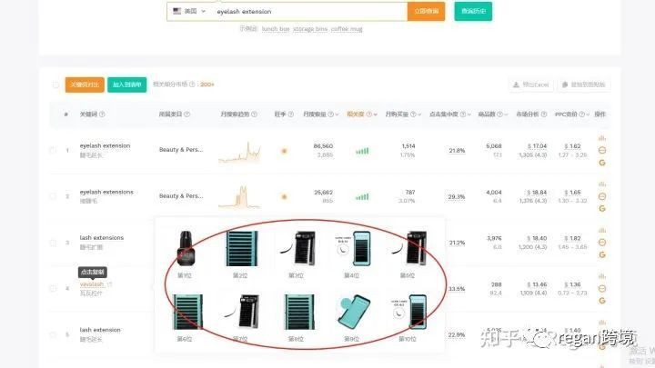The height and width of the screenshot is (368, 655).
Task: Select the 操作 column header
Action: point(600,114)
